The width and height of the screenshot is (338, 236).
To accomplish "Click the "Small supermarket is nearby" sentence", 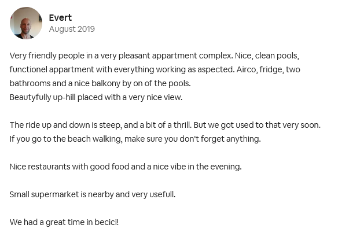I will point(93,194).
